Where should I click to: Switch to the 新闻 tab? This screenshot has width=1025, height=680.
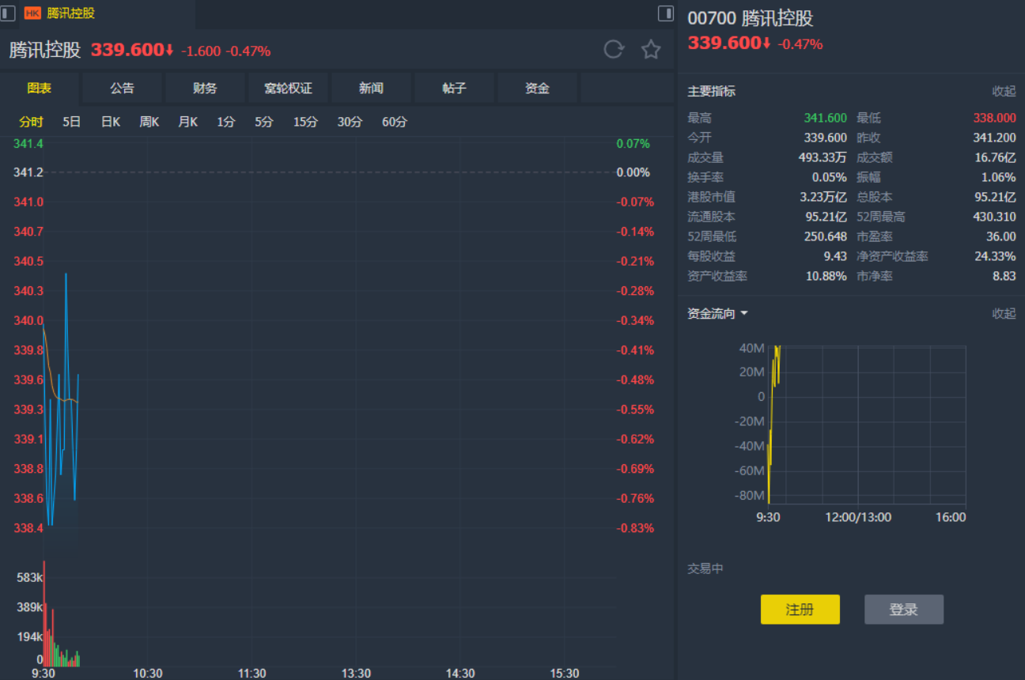(372, 89)
